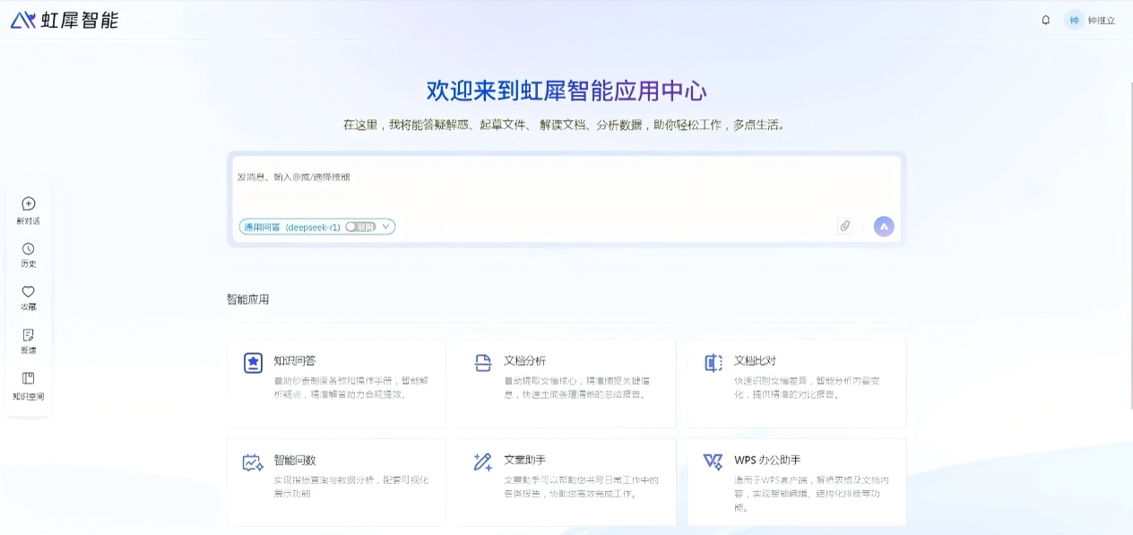Open the 文案助手 writing assistant
Image resolution: width=1133 pixels, height=535 pixels.
click(x=566, y=481)
